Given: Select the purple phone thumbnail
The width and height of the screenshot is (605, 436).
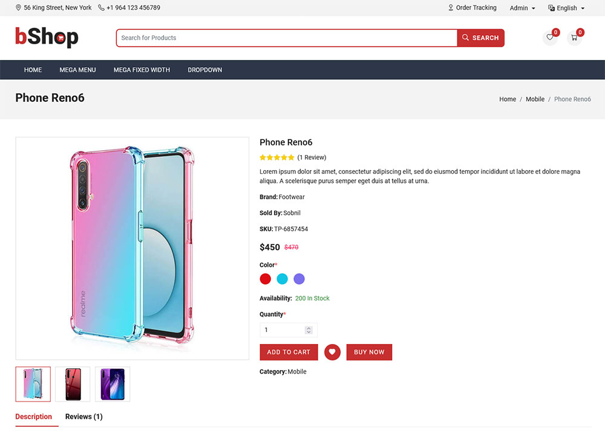Looking at the screenshot, I should (113, 384).
